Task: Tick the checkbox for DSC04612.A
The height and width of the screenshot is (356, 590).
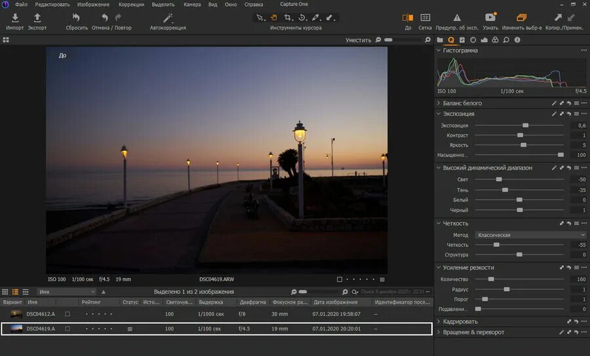Action: [67, 314]
